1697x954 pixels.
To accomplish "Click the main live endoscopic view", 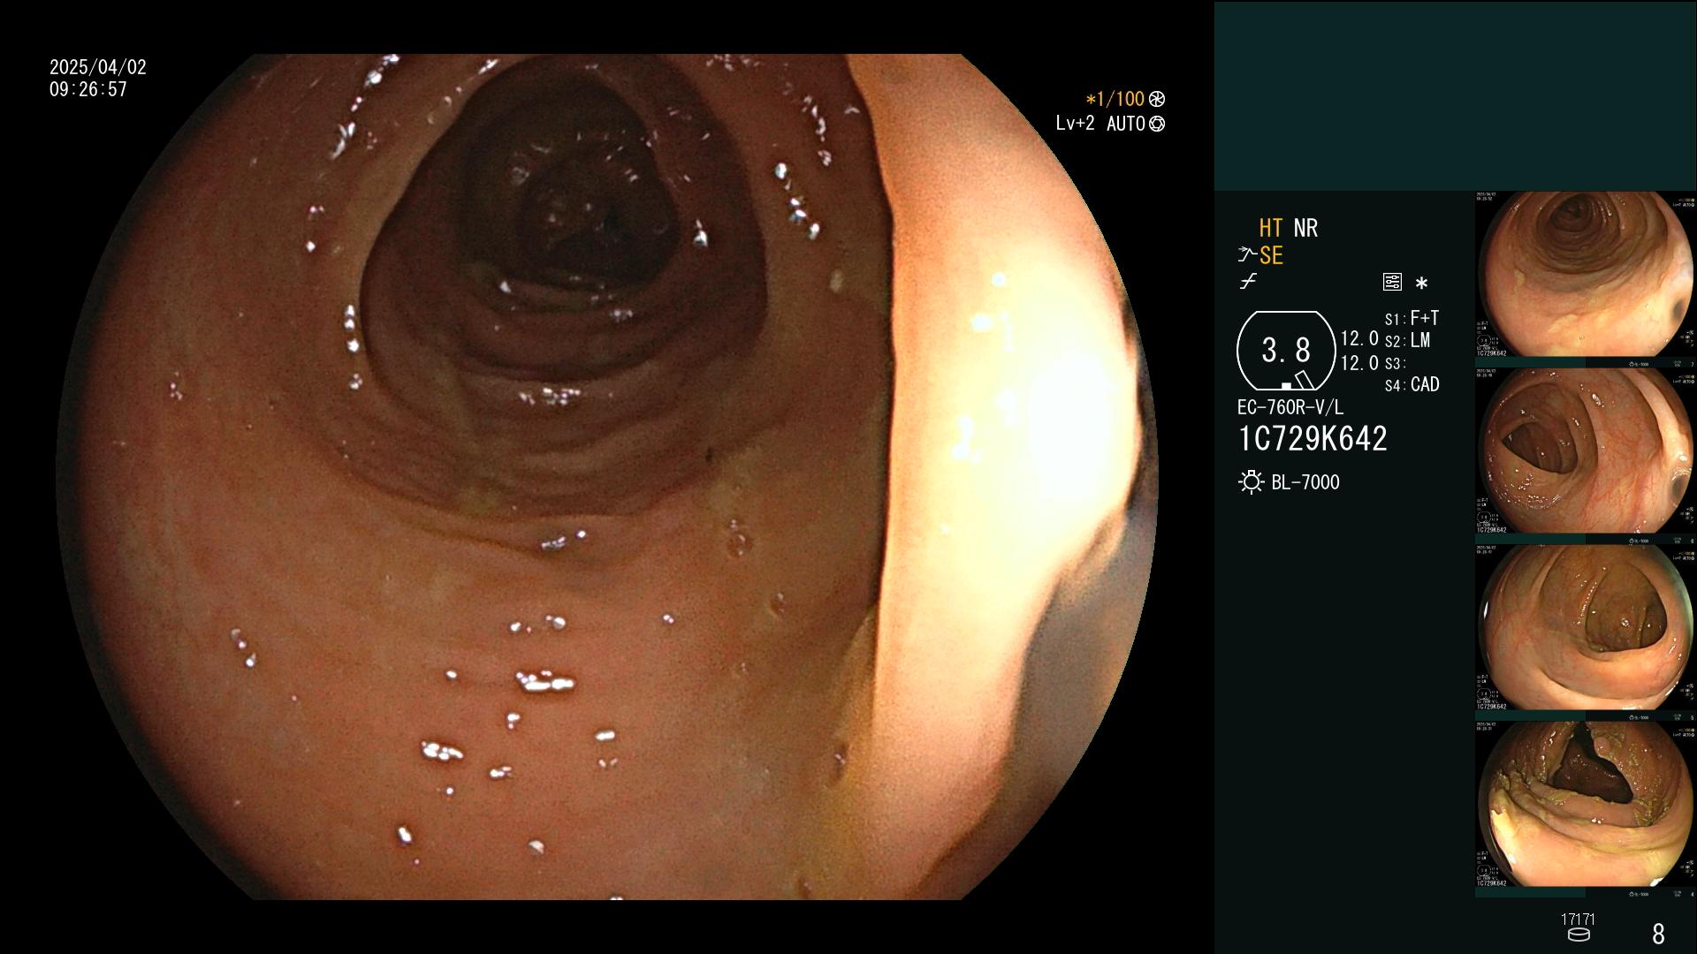I will [609, 477].
